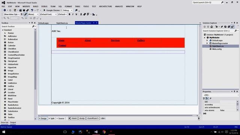Click the Contact link in navigation bar

click(x=62, y=45)
